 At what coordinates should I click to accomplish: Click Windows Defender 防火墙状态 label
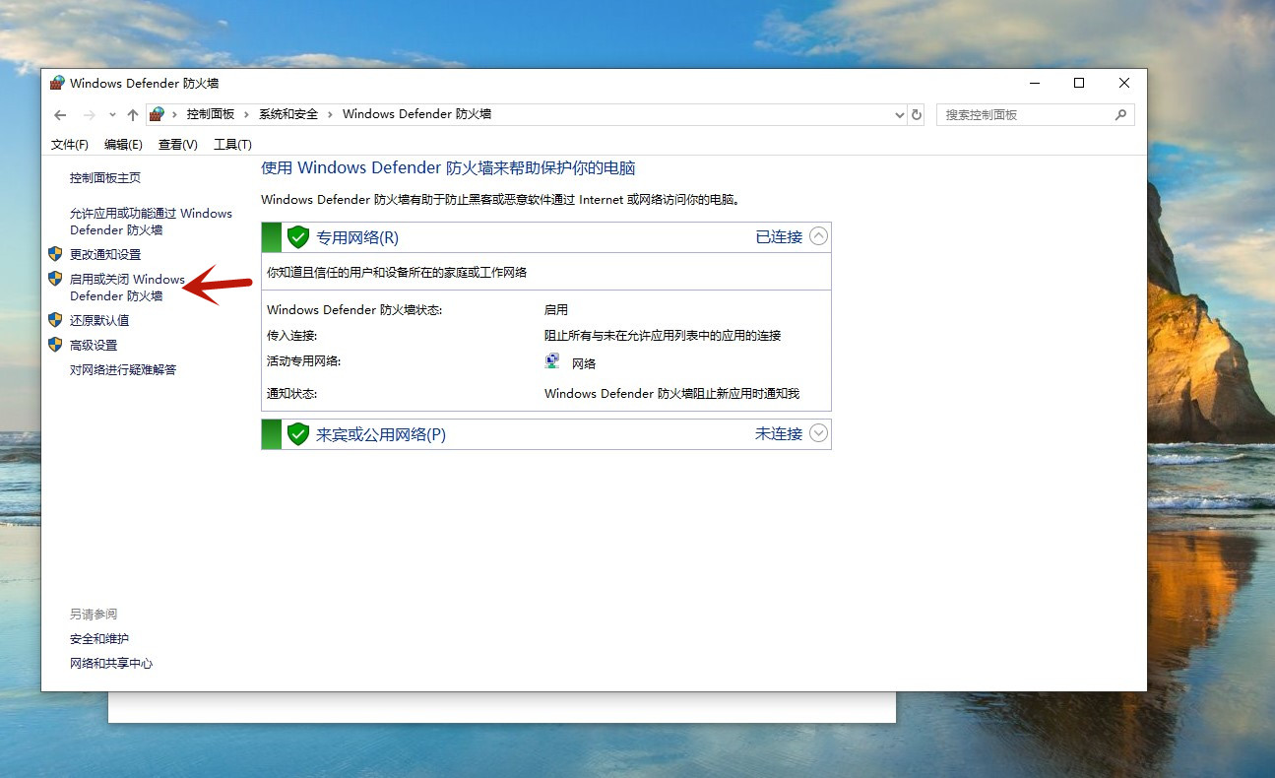[x=354, y=310]
